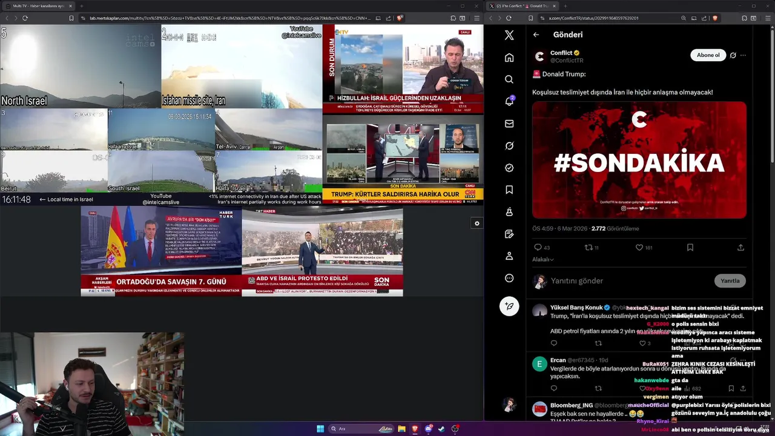Go to Home in X sidebar
Screen dimensions: 775x436
coord(509,58)
